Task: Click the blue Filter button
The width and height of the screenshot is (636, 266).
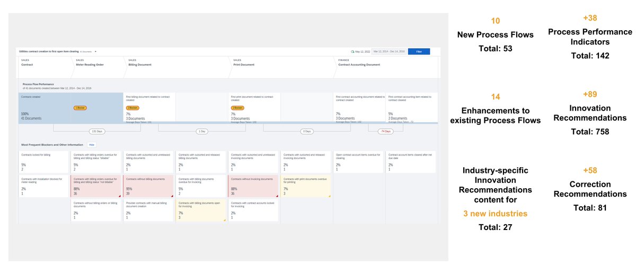Action: [419, 52]
